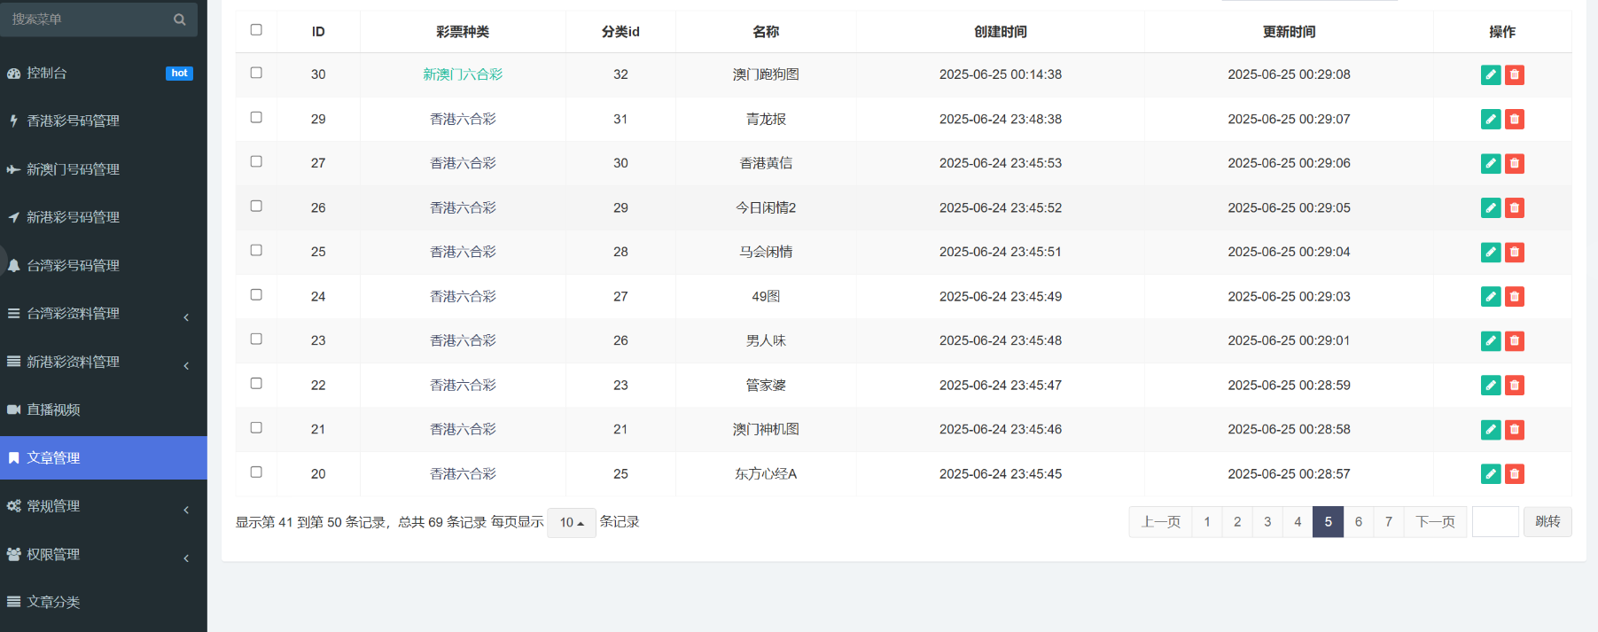
Task: Edit the 男人味 row
Action: pos(1491,340)
